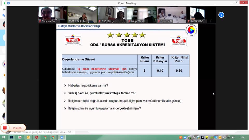Click the Zoom Meeting window title bar
The image size is (249, 140).
[127, 3]
